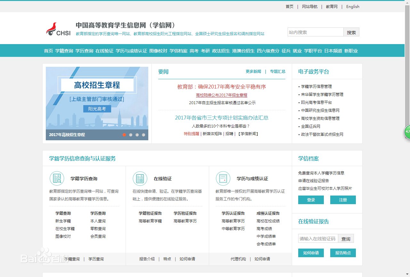Open the 港澳台招生 navigation item
This screenshot has height=277, width=410.
click(x=244, y=50)
